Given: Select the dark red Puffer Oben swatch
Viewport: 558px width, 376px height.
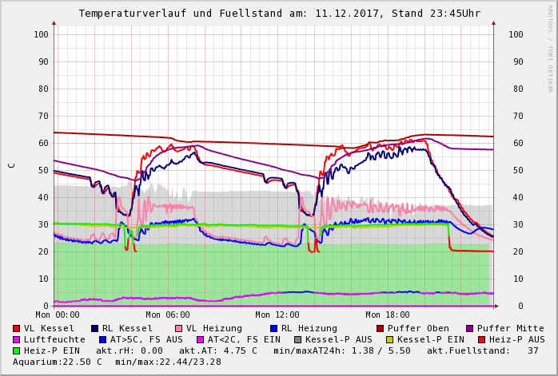Looking at the screenshot, I should pos(380,328).
